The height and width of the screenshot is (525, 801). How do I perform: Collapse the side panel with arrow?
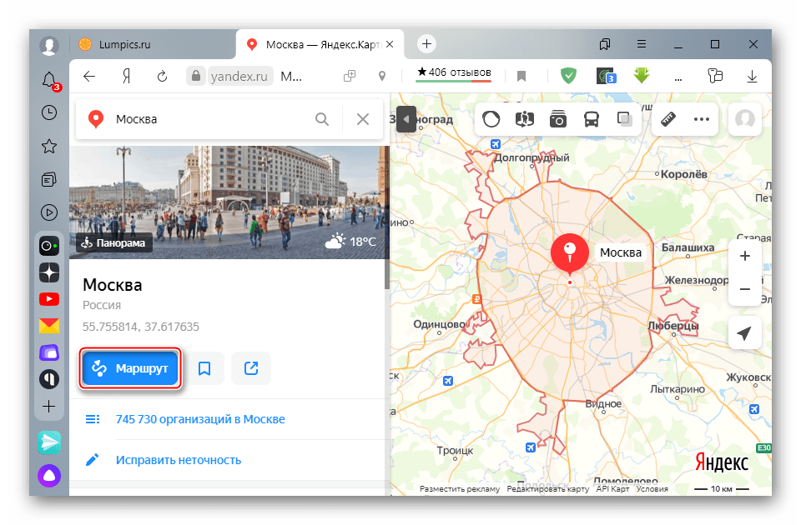click(406, 119)
